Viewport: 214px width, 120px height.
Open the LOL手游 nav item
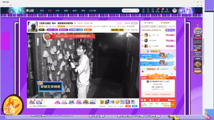[92, 11]
